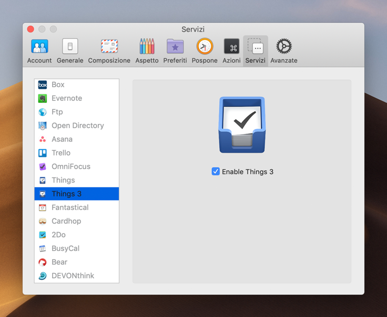This screenshot has height=317, width=387.
Task: Click the 2Do checkmark icon
Action: tap(43, 235)
